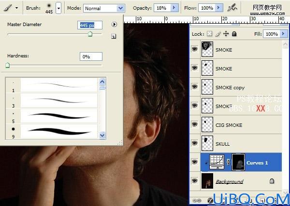
Task: Enable lock position move icon
Action: (x=226, y=34)
